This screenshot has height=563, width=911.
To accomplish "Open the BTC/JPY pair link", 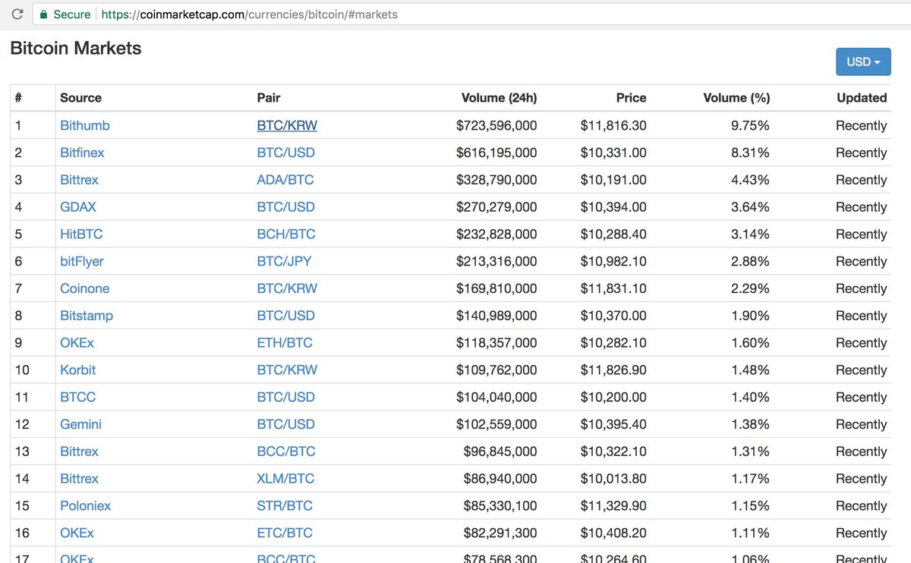I will (284, 262).
